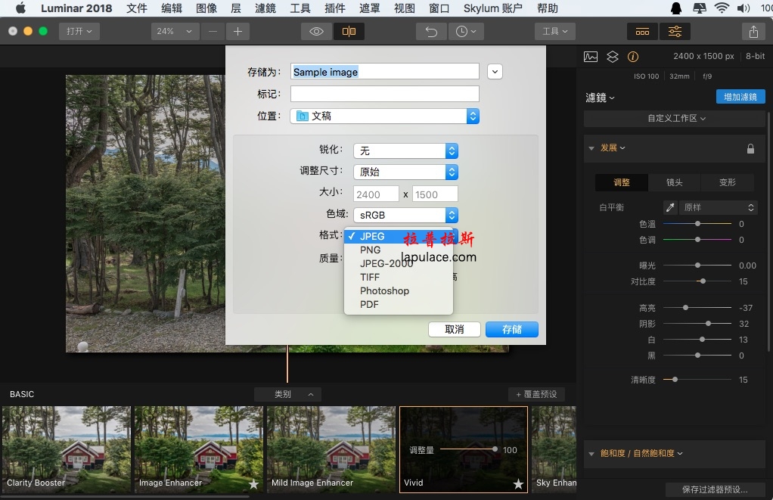This screenshot has width=773, height=500.
Task: Open the 调整尺寸 resize dropdown
Action: (x=405, y=172)
